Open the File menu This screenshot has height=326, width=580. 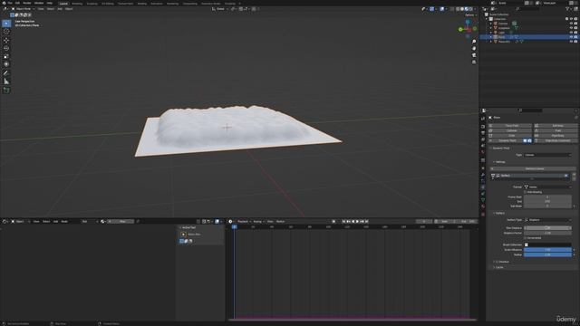pos(10,3)
